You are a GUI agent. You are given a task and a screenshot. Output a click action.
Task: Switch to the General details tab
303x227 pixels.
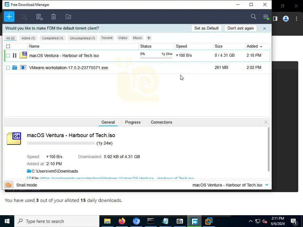(108, 122)
